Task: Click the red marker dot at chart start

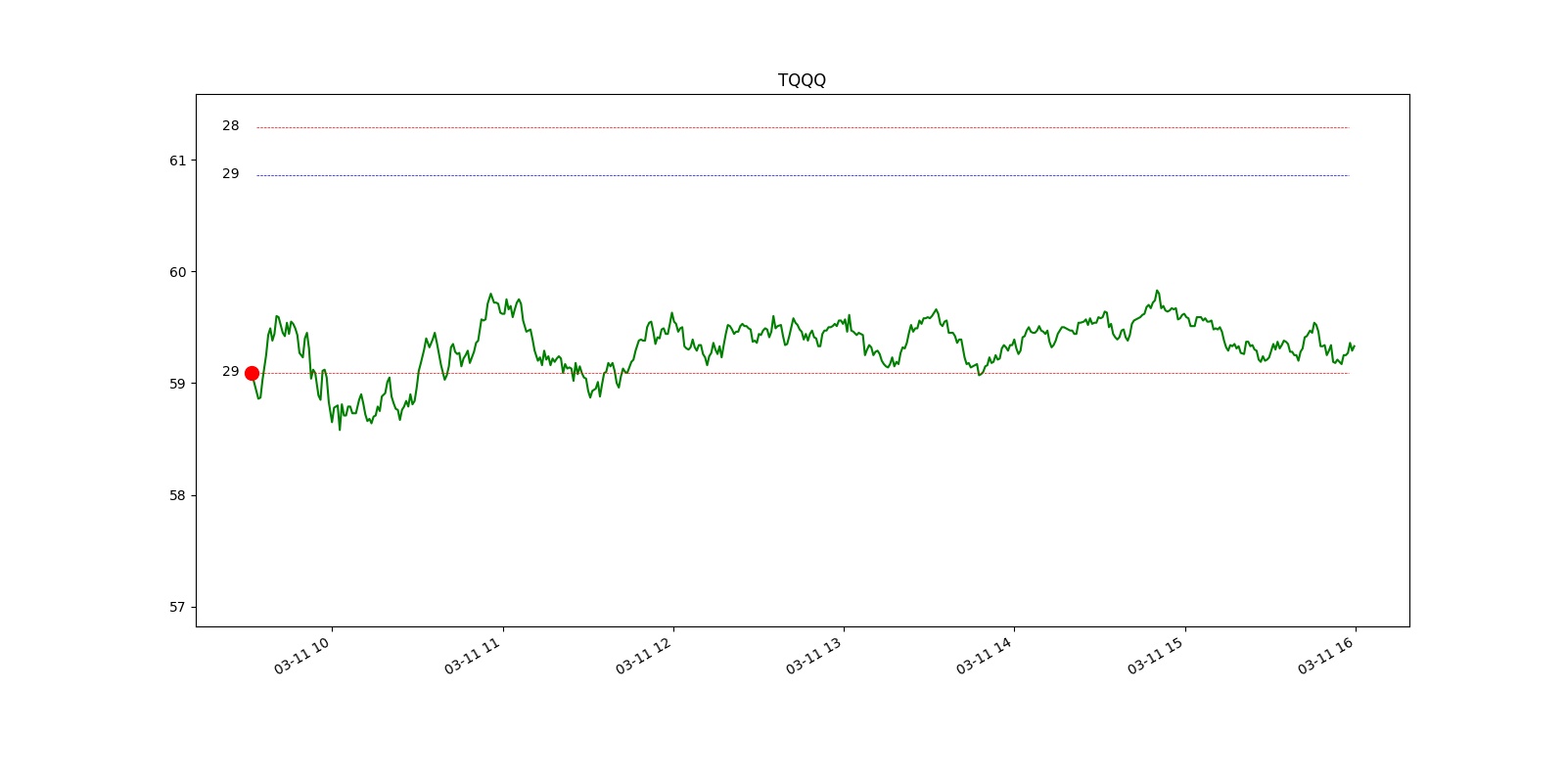Action: point(252,373)
